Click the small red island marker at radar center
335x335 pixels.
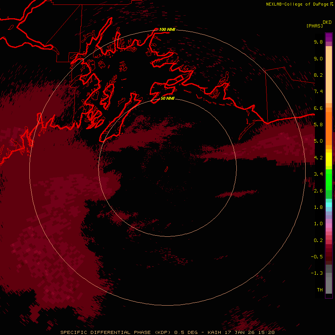click(x=166, y=169)
